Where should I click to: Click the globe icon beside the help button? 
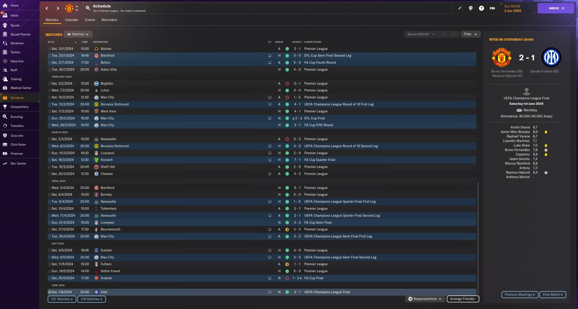point(471,8)
